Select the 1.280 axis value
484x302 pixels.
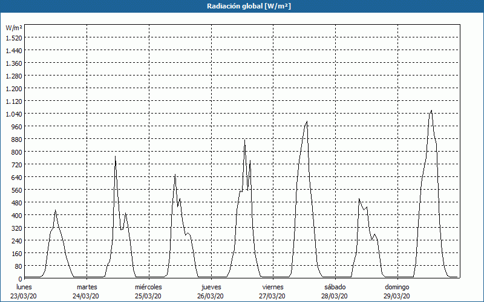click(14, 76)
